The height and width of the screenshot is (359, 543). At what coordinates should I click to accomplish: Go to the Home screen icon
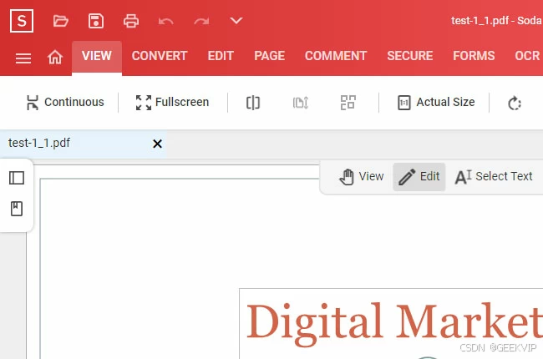pyautogui.click(x=55, y=57)
